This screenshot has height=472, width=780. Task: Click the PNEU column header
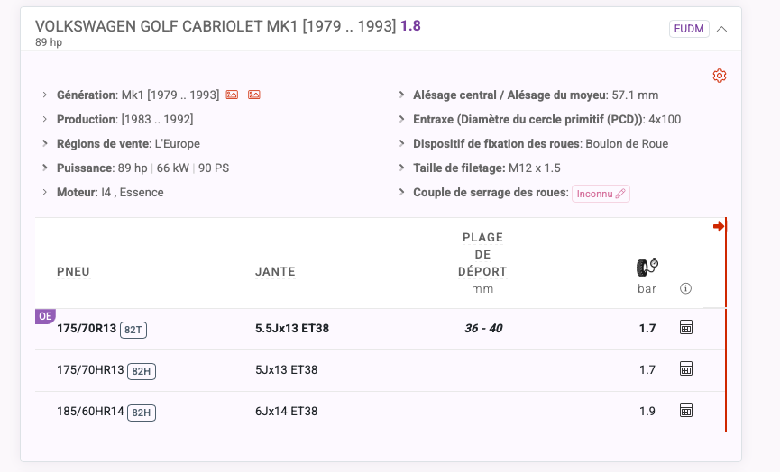(x=73, y=271)
